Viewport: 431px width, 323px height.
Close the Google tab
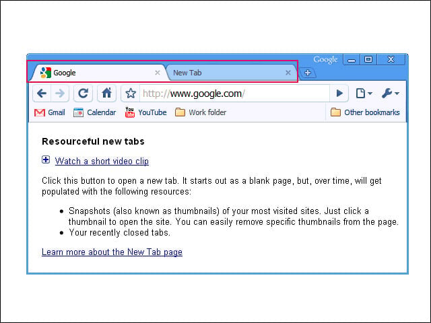[158, 73]
